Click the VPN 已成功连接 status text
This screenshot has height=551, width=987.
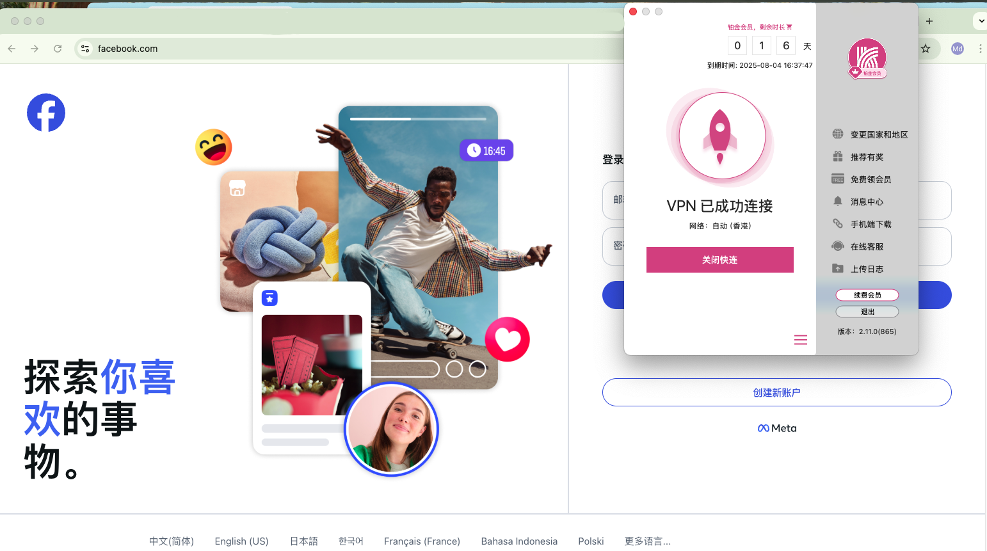720,206
